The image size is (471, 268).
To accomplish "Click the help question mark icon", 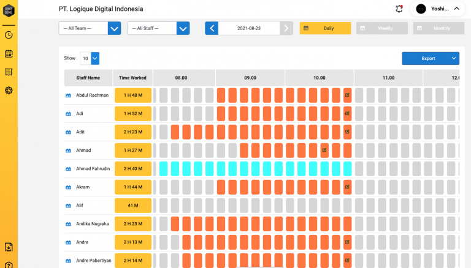I will tap(9, 264).
